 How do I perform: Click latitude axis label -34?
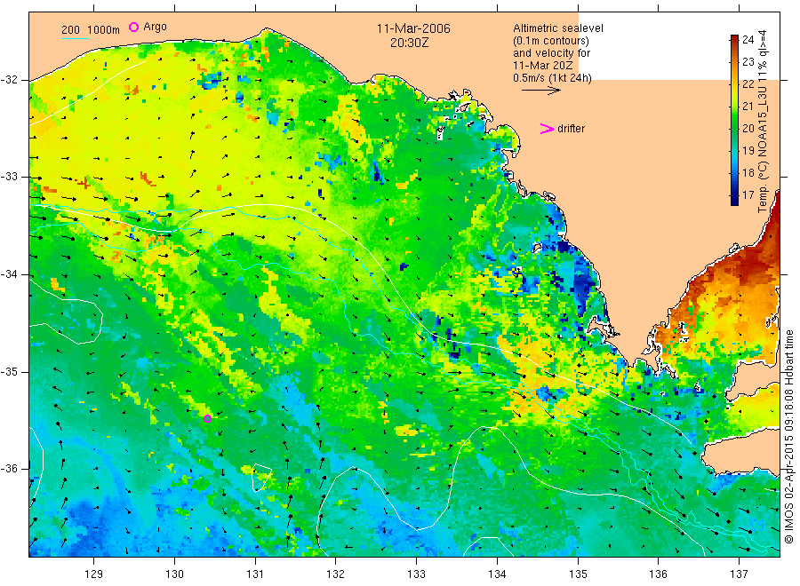(x=10, y=274)
